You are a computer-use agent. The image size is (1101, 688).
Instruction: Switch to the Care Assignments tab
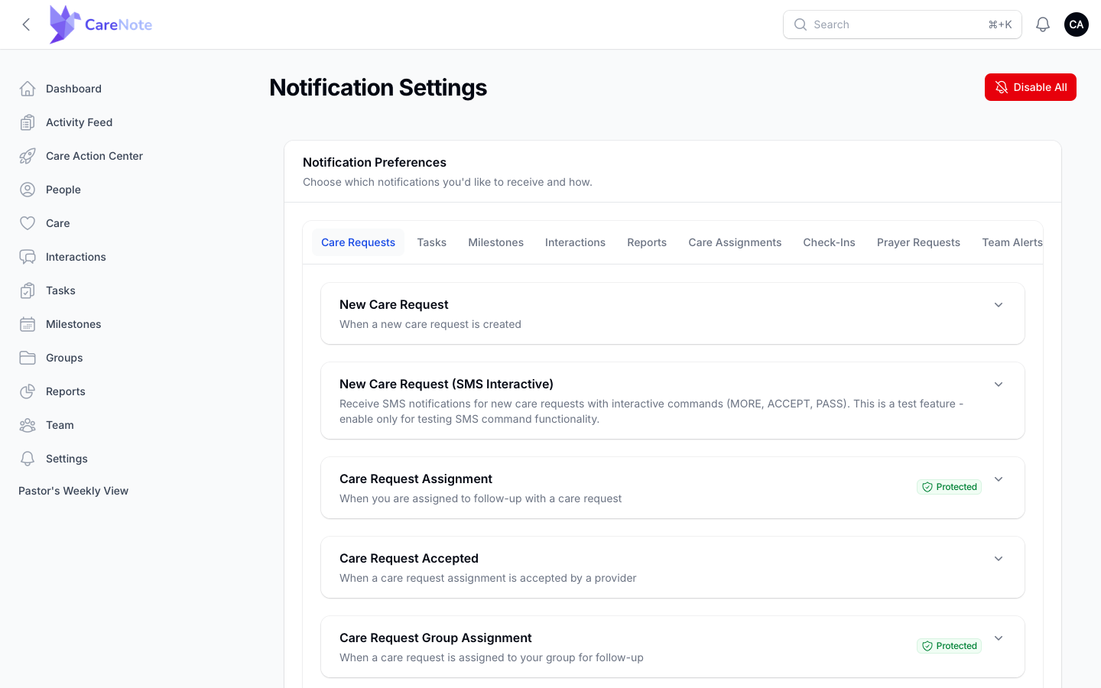click(x=735, y=242)
